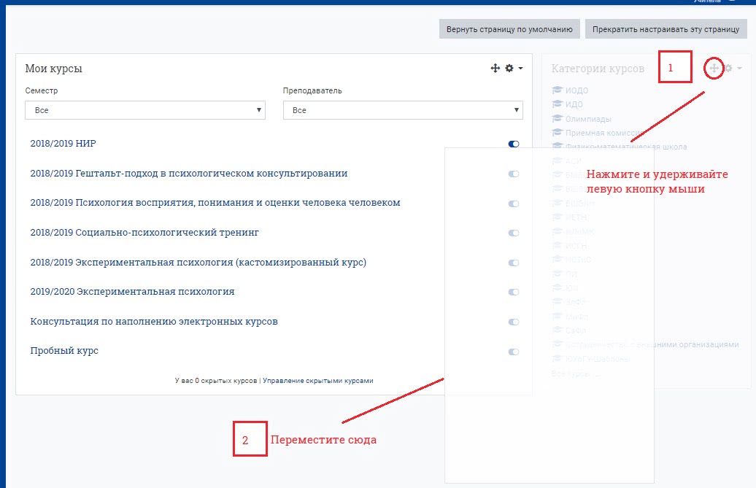Click graduation cap icon beside Олимпиады
This screenshot has width=756, height=488.
coord(558,119)
